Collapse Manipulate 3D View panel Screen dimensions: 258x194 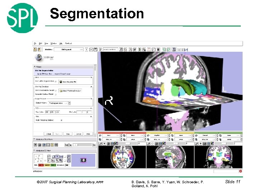pyautogui.click(x=65, y=151)
